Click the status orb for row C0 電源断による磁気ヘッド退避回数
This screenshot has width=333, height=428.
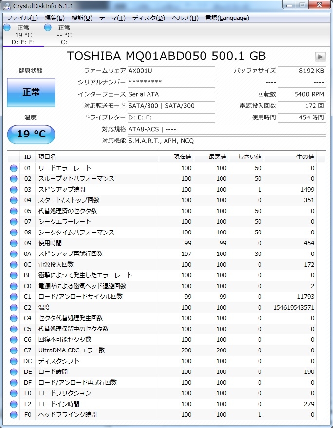(x=14, y=286)
